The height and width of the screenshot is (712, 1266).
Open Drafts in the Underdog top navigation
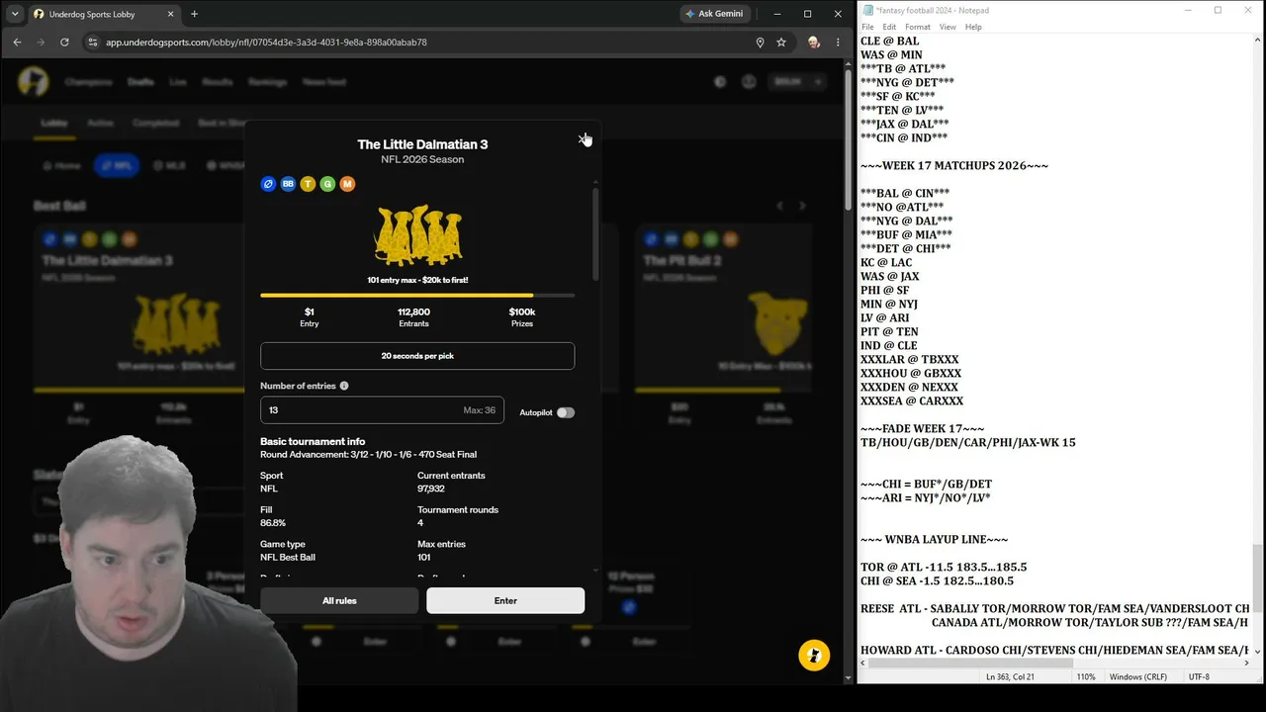tap(140, 82)
